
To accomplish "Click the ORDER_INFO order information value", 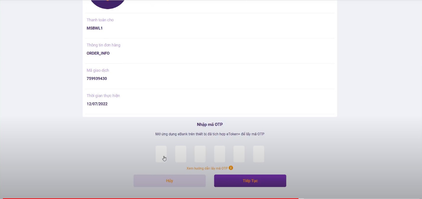I will click(98, 53).
